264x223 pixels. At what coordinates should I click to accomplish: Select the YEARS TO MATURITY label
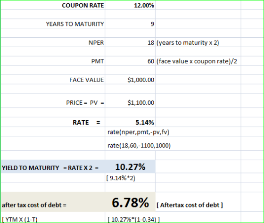click(x=75, y=24)
